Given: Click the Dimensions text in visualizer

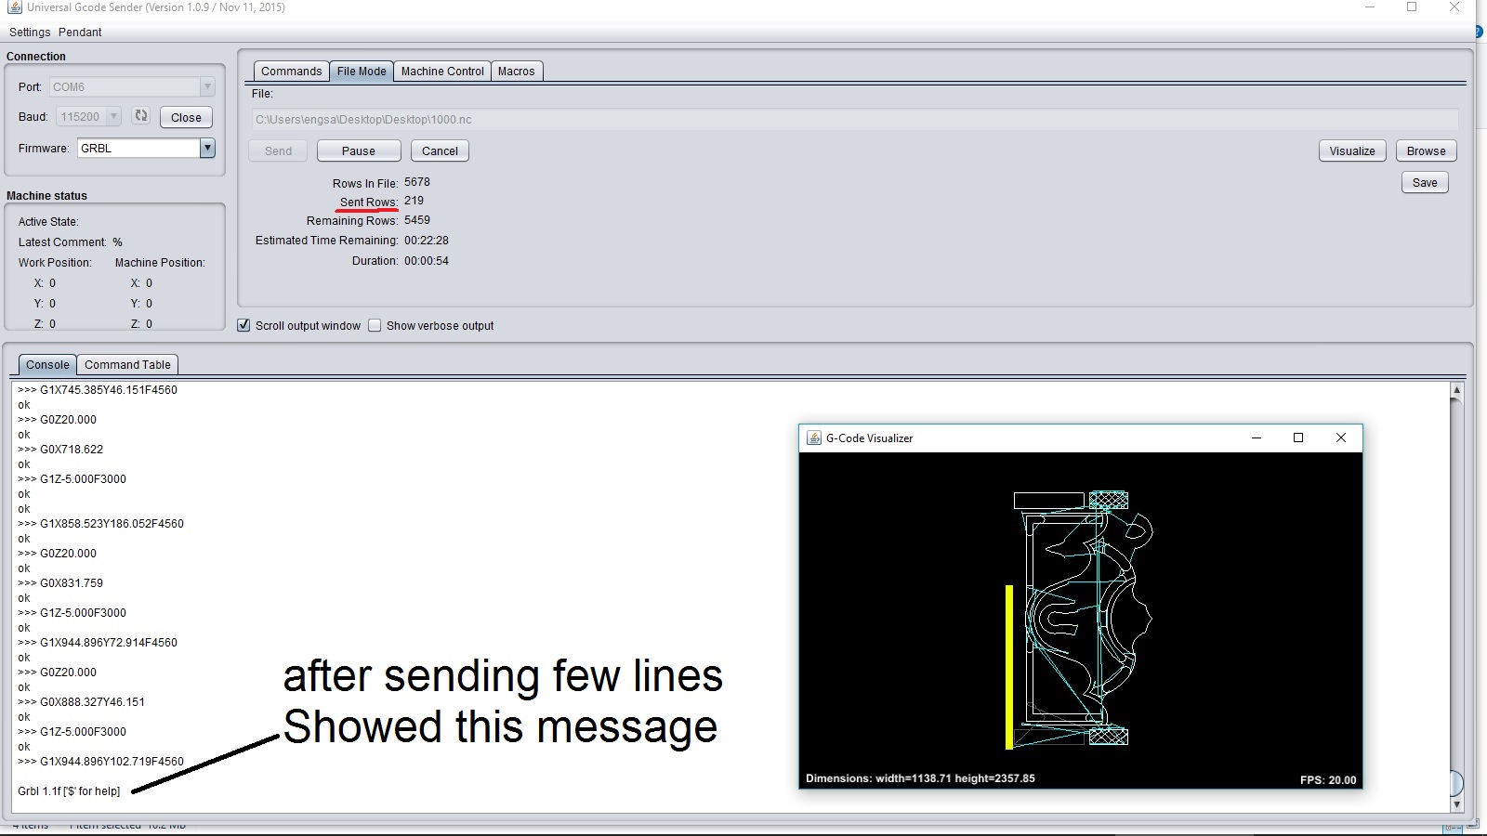Looking at the screenshot, I should click(x=920, y=778).
